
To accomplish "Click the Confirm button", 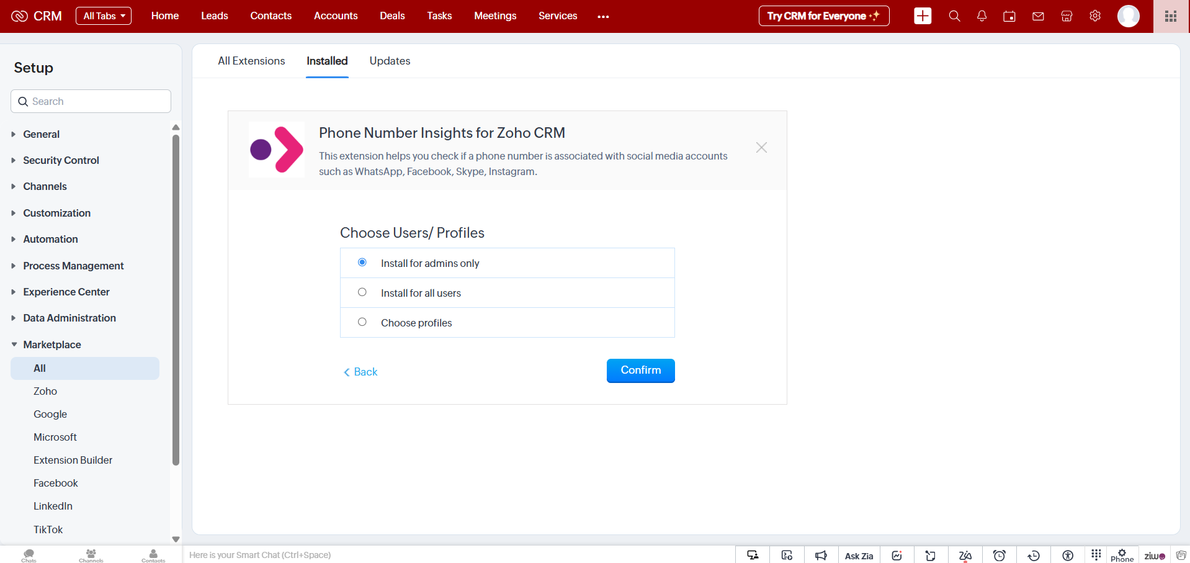I will [641, 371].
